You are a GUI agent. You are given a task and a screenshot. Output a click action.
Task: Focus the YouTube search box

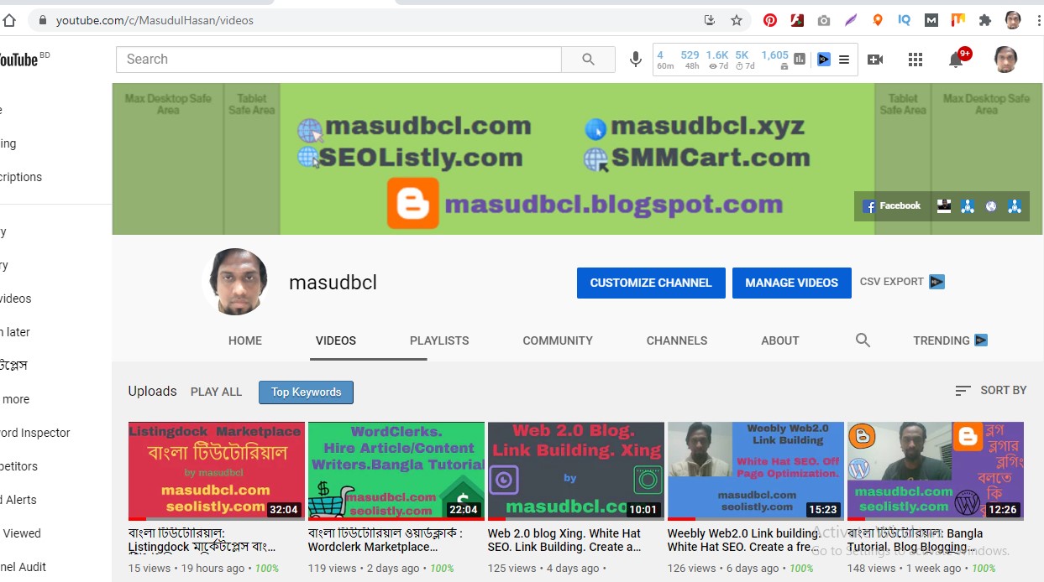pyautogui.click(x=338, y=60)
